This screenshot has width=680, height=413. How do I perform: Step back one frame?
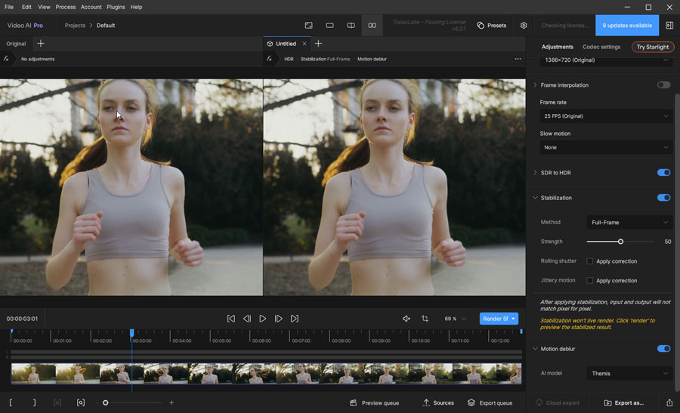[x=247, y=319]
